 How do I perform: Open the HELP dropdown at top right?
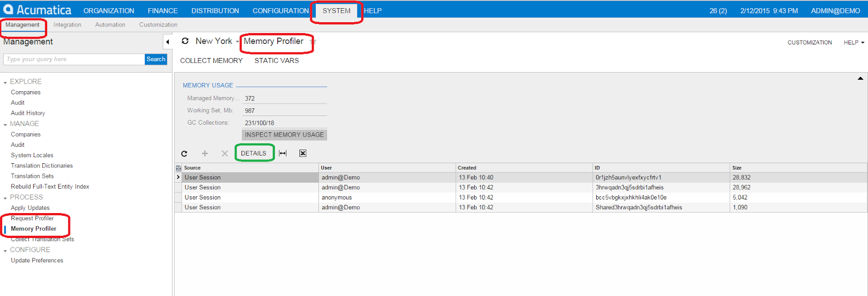[x=854, y=42]
